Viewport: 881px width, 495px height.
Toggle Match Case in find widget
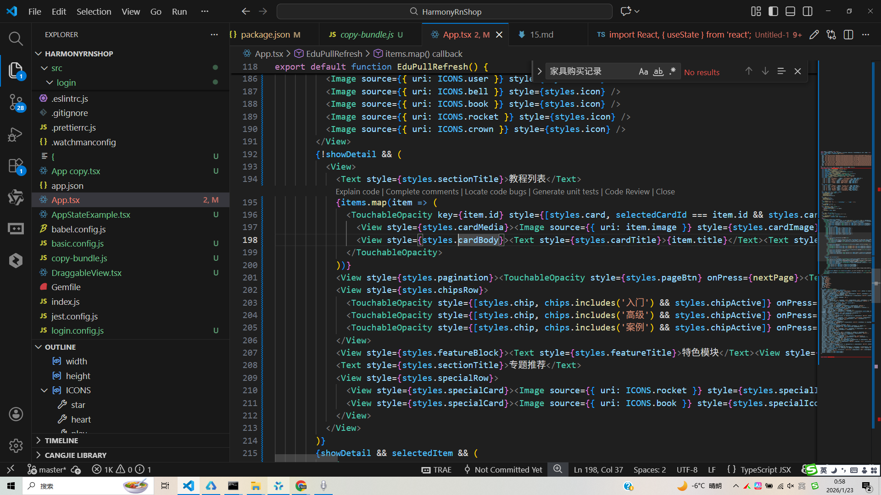(643, 71)
